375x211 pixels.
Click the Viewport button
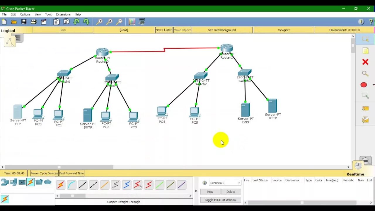284,30
